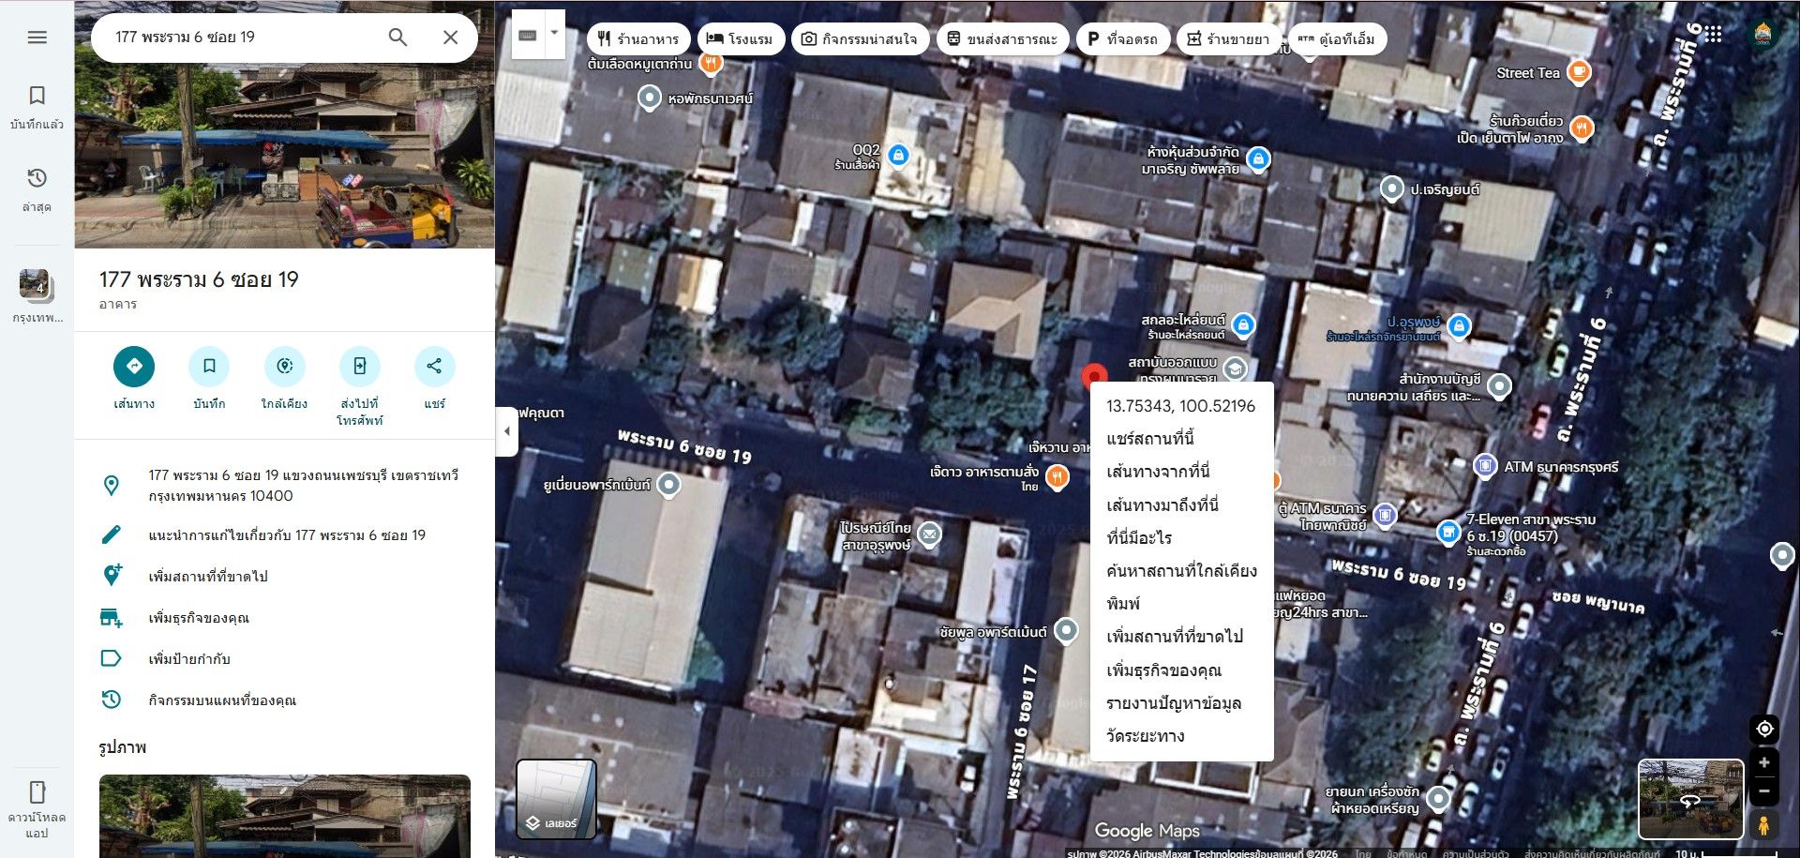The width and height of the screenshot is (1800, 858).
Task: Click the ส่งไปที่โทรศัพท์ send-to-phone icon
Action: tap(360, 366)
